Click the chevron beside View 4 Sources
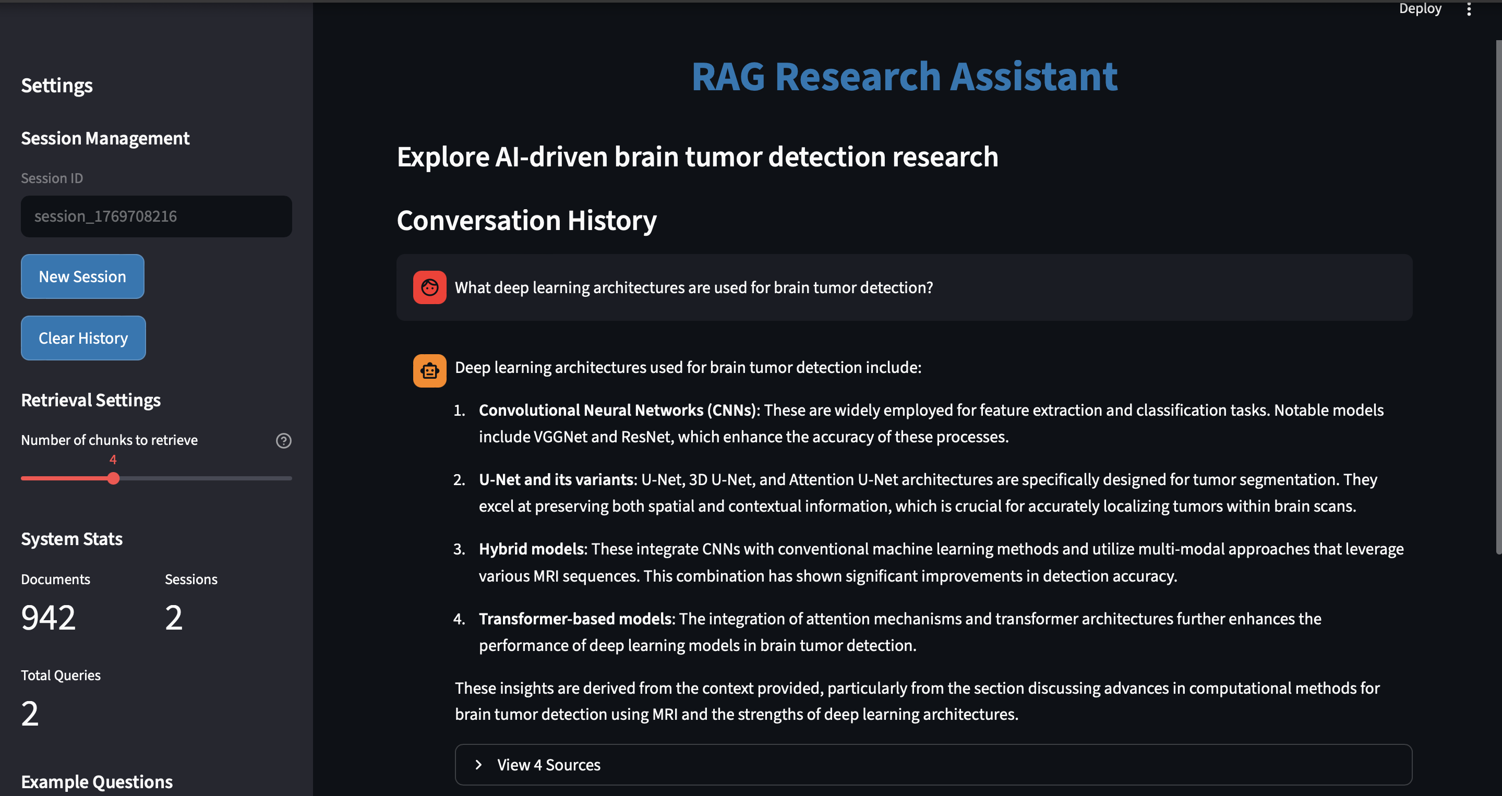 [x=479, y=765]
